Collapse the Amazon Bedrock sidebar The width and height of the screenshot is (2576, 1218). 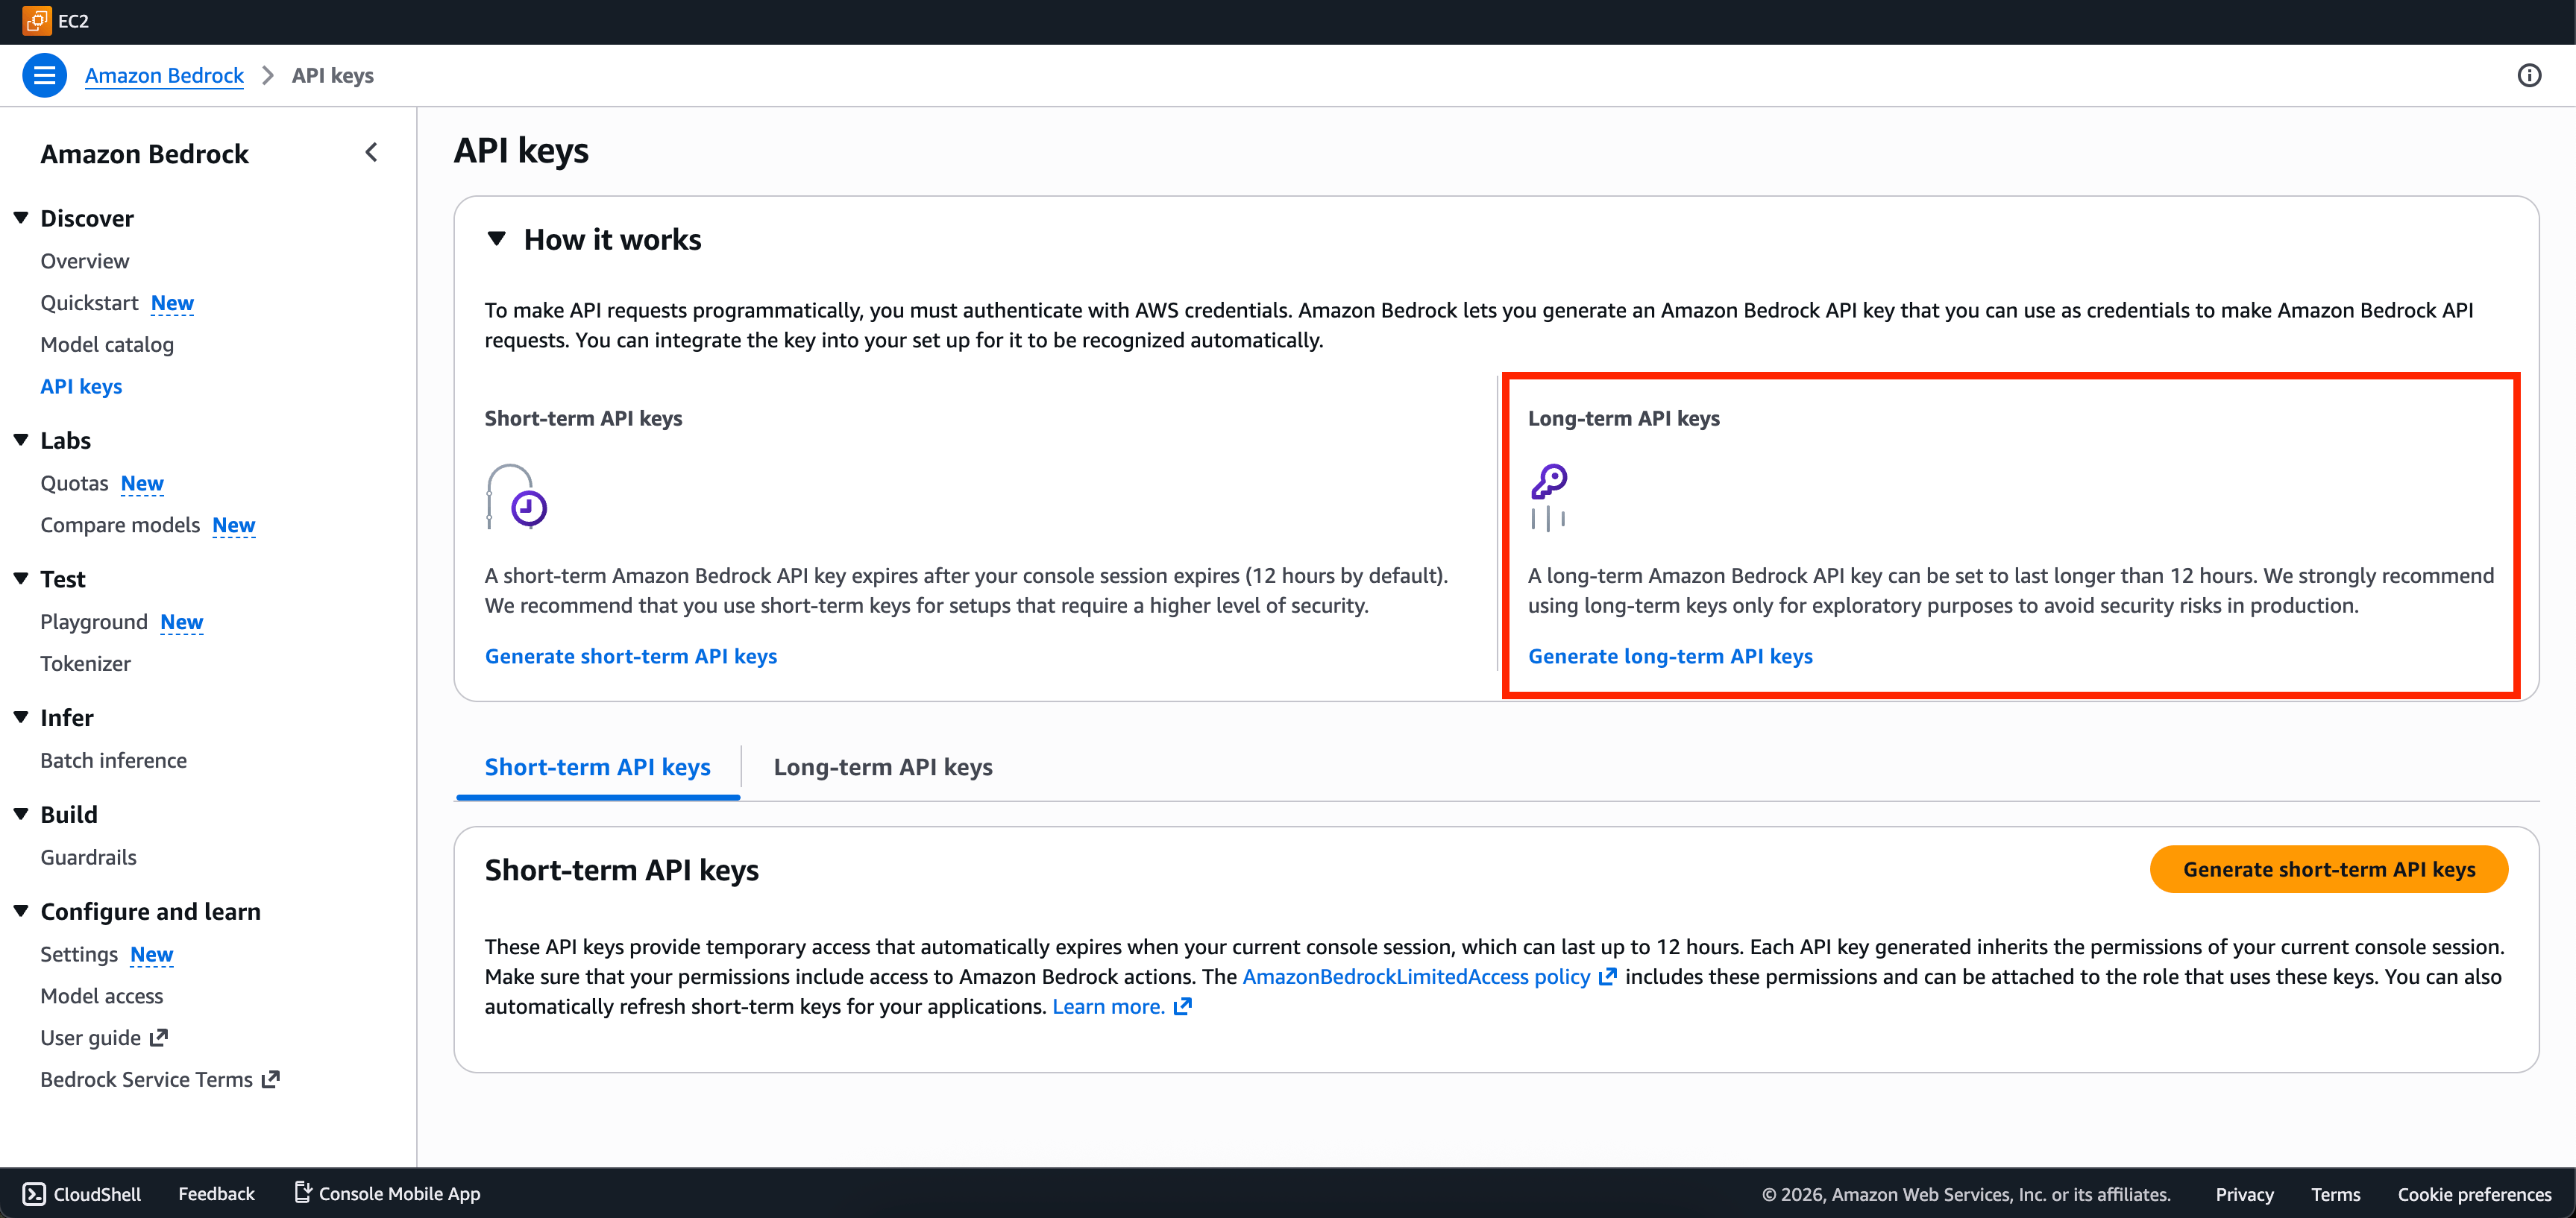372,153
